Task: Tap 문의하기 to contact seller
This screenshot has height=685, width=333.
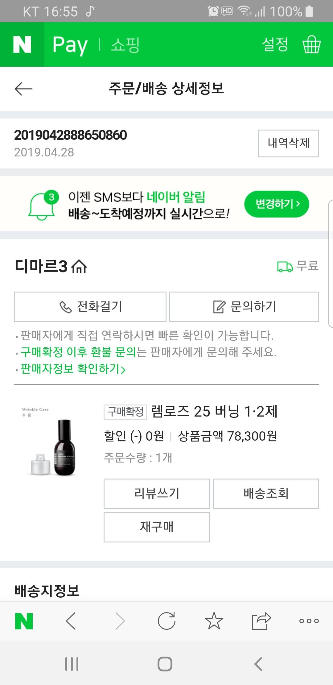Action: pyautogui.click(x=244, y=307)
